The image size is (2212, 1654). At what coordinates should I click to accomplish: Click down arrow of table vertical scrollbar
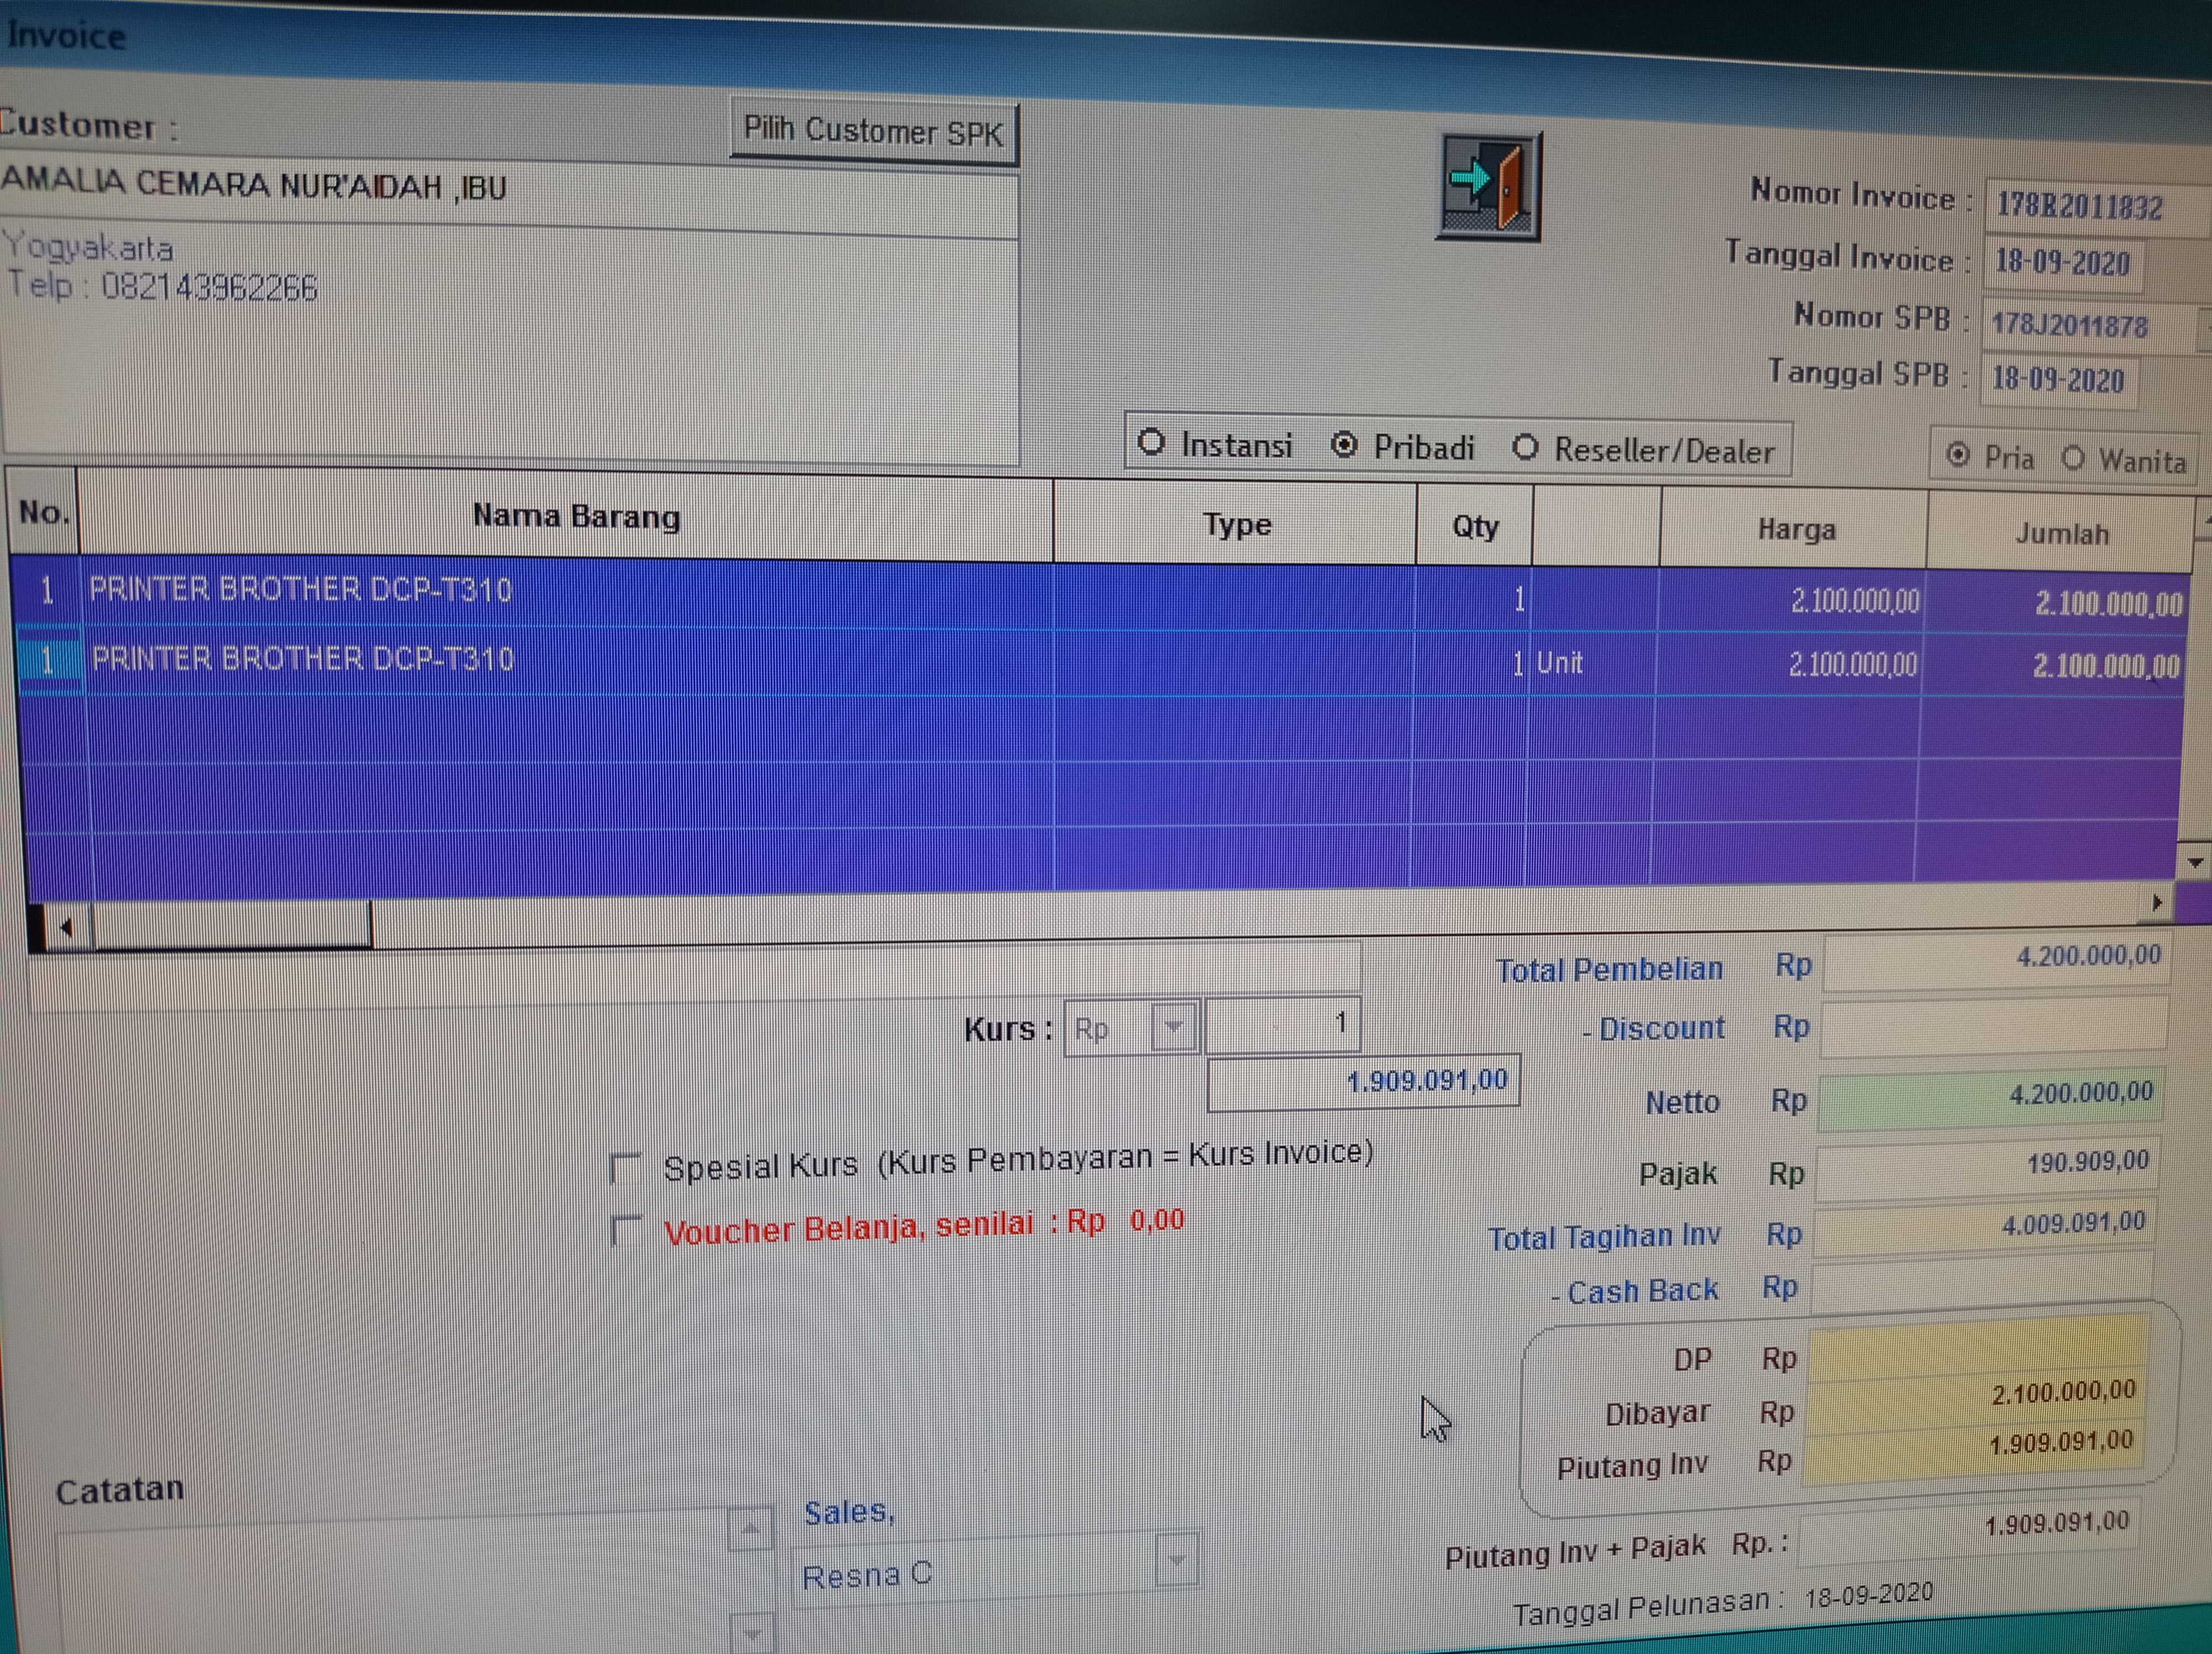(x=2195, y=861)
